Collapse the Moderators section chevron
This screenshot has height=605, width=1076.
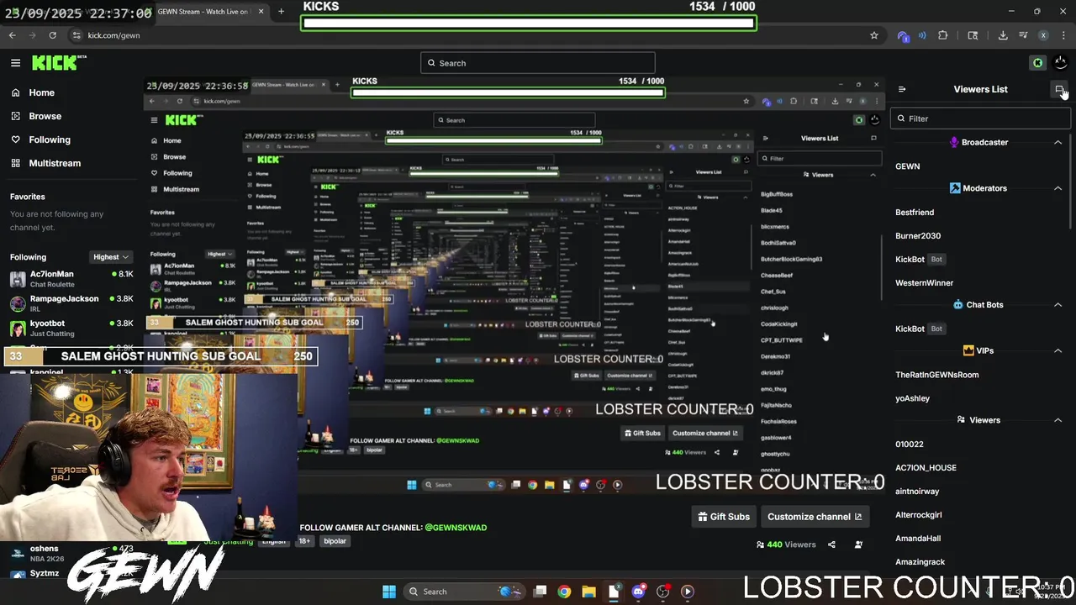1058,188
